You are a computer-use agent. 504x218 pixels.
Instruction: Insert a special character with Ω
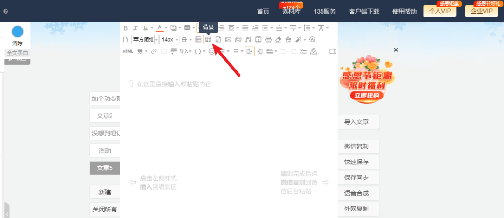198,51
